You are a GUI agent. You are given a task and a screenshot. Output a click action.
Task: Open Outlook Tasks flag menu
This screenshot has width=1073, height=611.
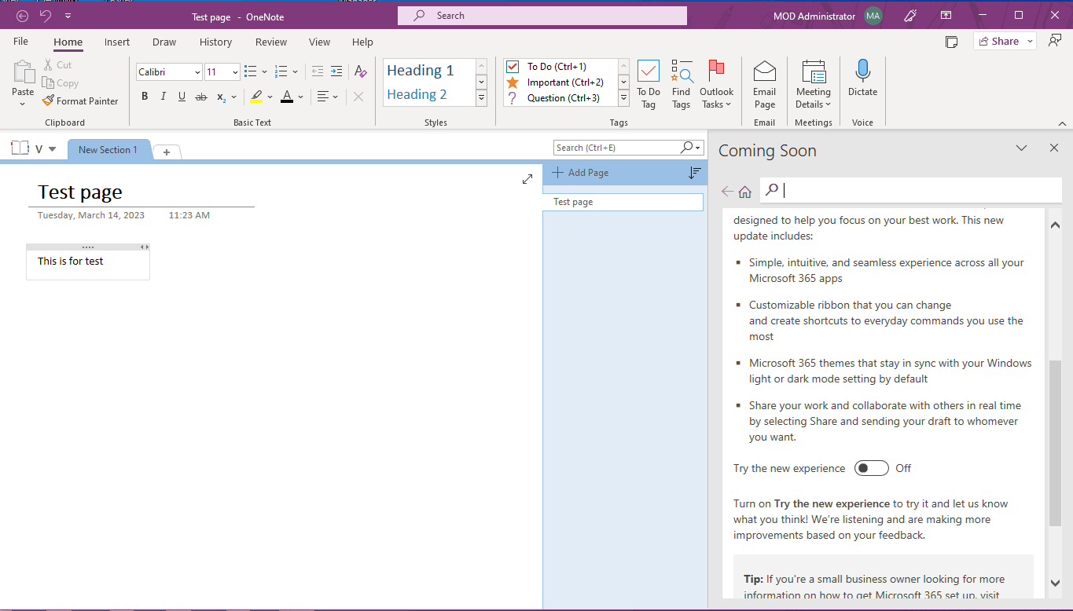point(716,85)
